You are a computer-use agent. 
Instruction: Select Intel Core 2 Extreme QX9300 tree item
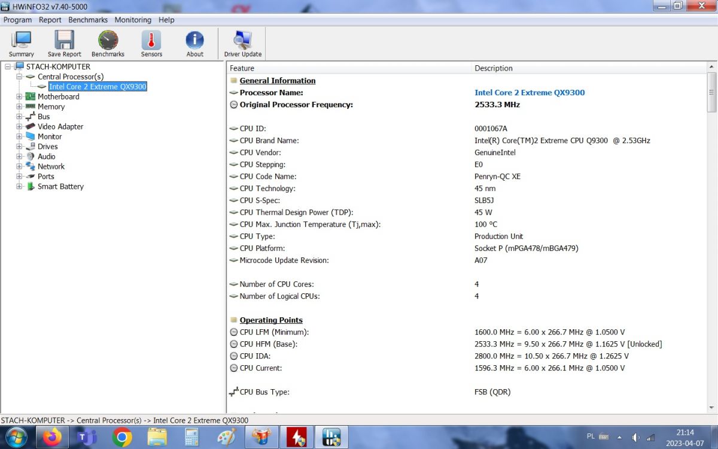pyautogui.click(x=98, y=87)
